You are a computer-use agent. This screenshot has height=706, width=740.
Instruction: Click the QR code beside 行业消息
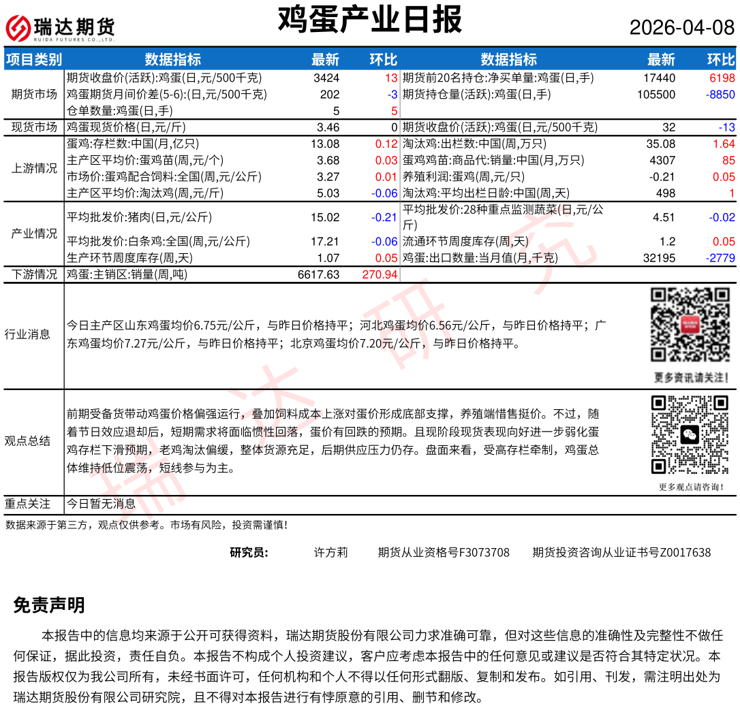pyautogui.click(x=690, y=325)
